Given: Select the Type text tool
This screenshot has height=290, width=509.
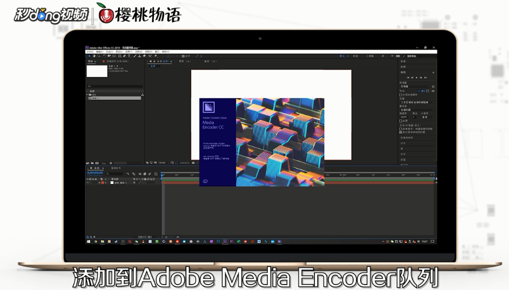Looking at the screenshot, I should [x=129, y=56].
